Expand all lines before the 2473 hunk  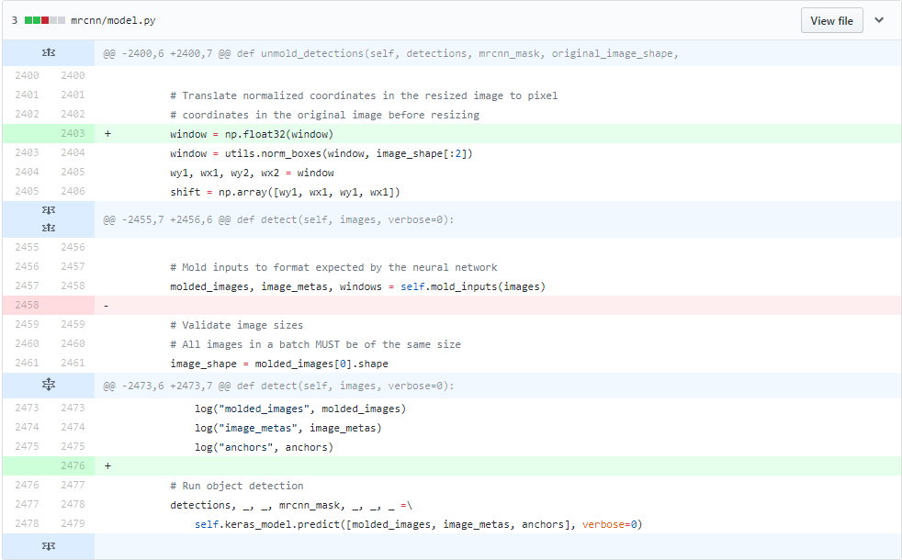tap(49, 386)
